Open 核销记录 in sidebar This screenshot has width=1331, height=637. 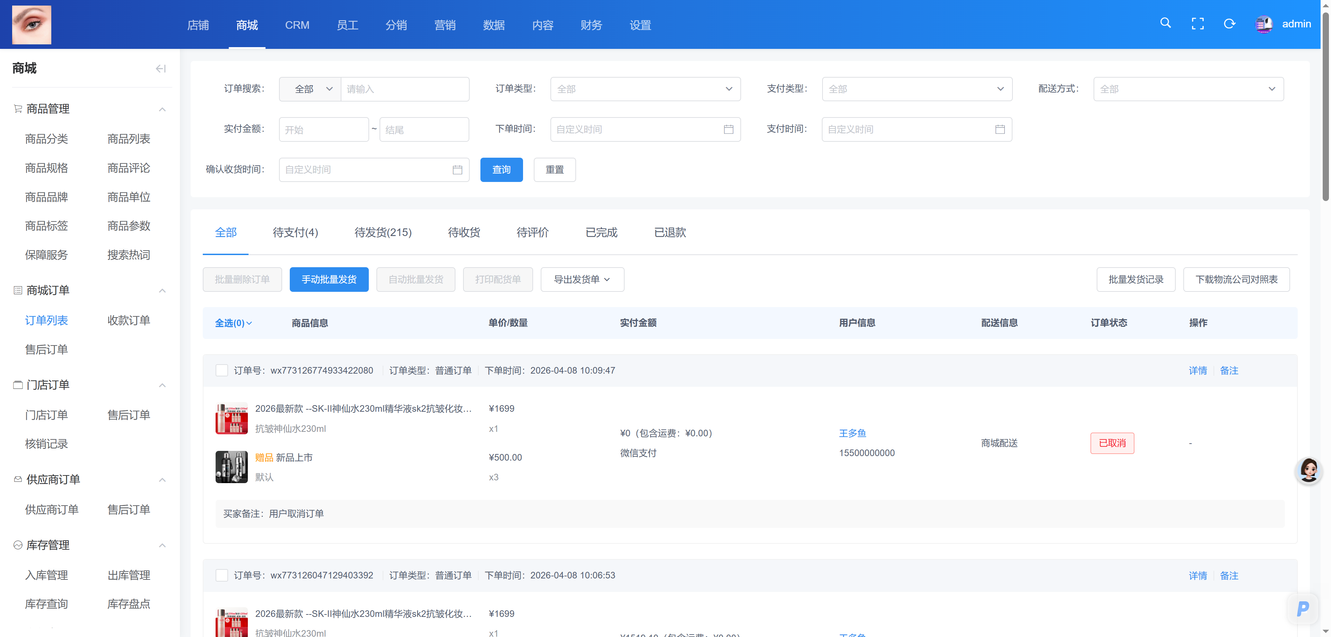(x=46, y=444)
